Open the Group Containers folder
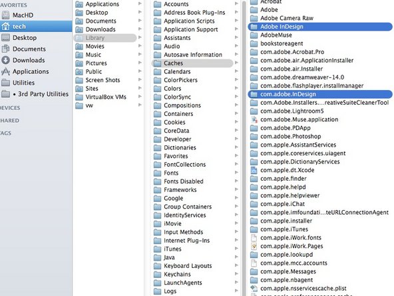This screenshot has width=394, height=296. point(188,207)
